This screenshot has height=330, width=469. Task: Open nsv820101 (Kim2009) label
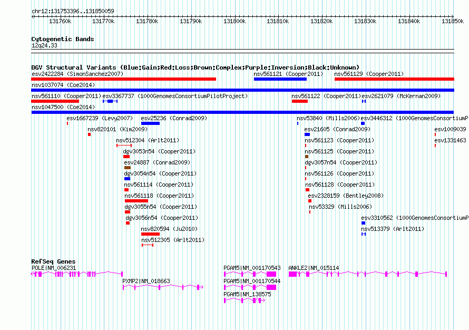pos(118,129)
